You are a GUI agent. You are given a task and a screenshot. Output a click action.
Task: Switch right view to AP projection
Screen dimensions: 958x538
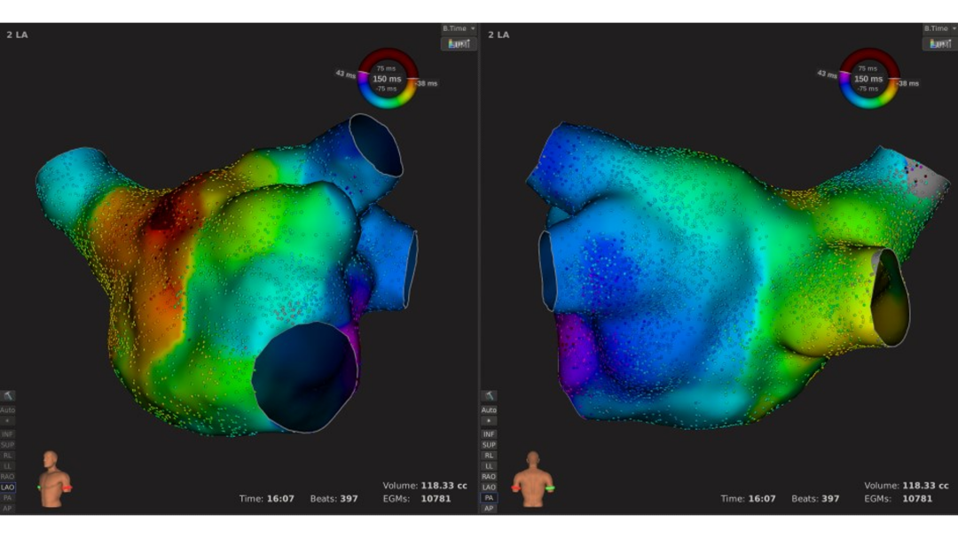tap(489, 509)
